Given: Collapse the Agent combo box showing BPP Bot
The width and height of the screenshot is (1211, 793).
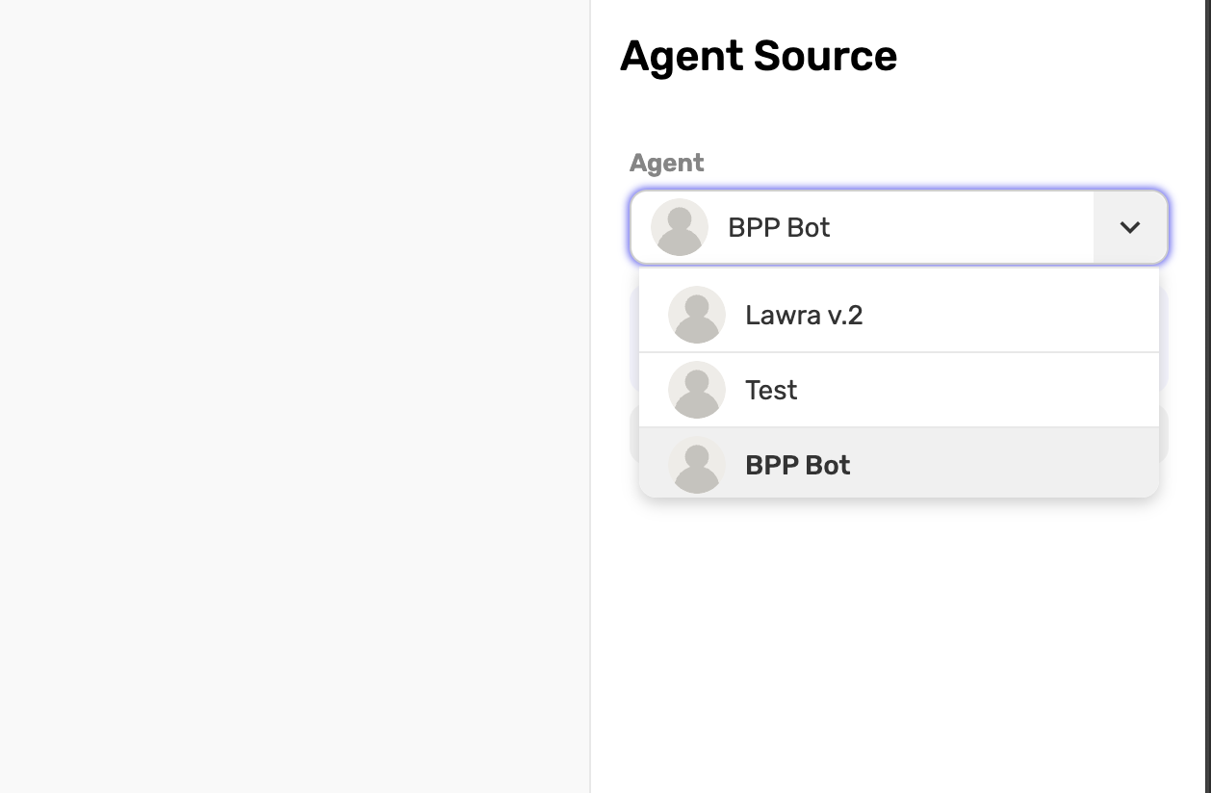Looking at the screenshot, I should [x=899, y=227].
